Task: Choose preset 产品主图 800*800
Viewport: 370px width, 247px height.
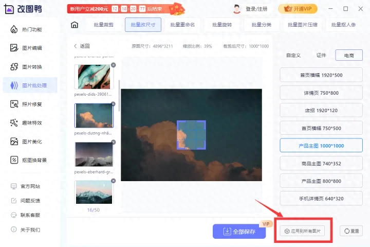Action: (321, 181)
